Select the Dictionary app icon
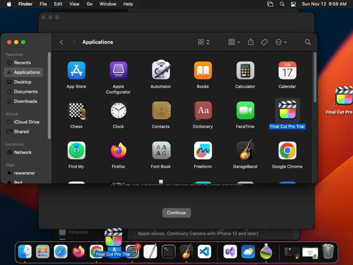Viewport: 353px width, 265px height. 203,110
